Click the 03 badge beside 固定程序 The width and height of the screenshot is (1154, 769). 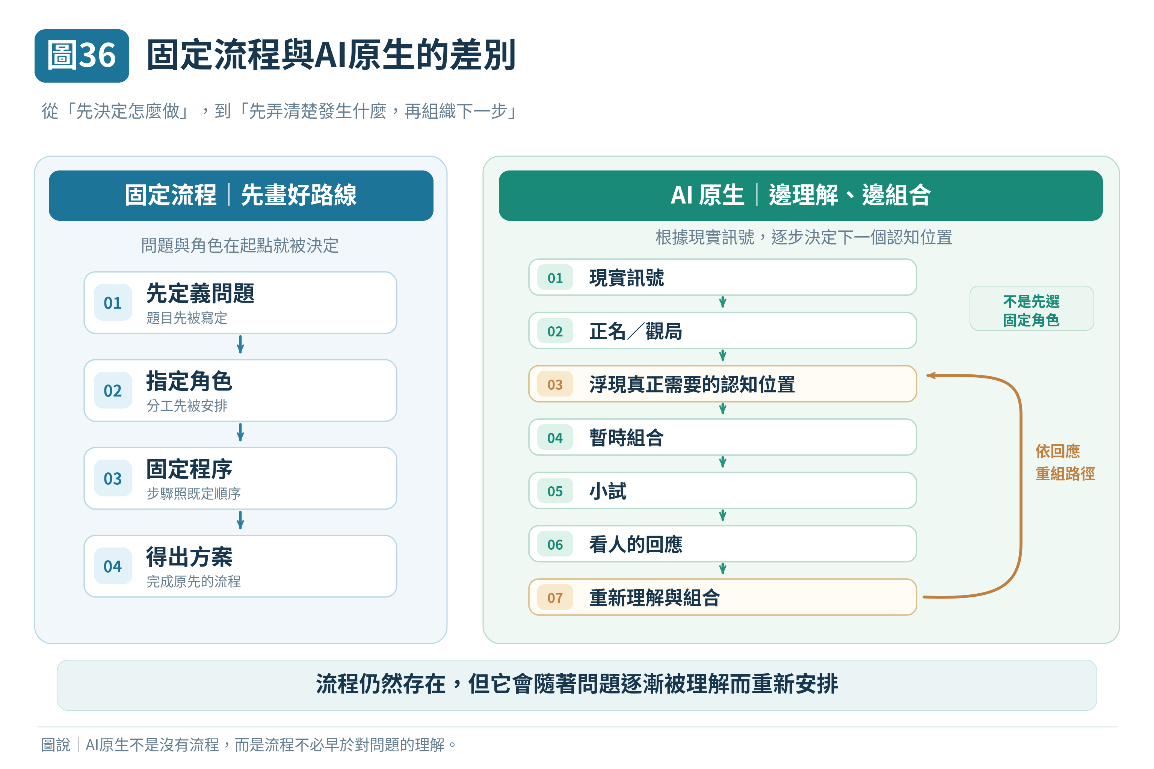[x=113, y=478]
